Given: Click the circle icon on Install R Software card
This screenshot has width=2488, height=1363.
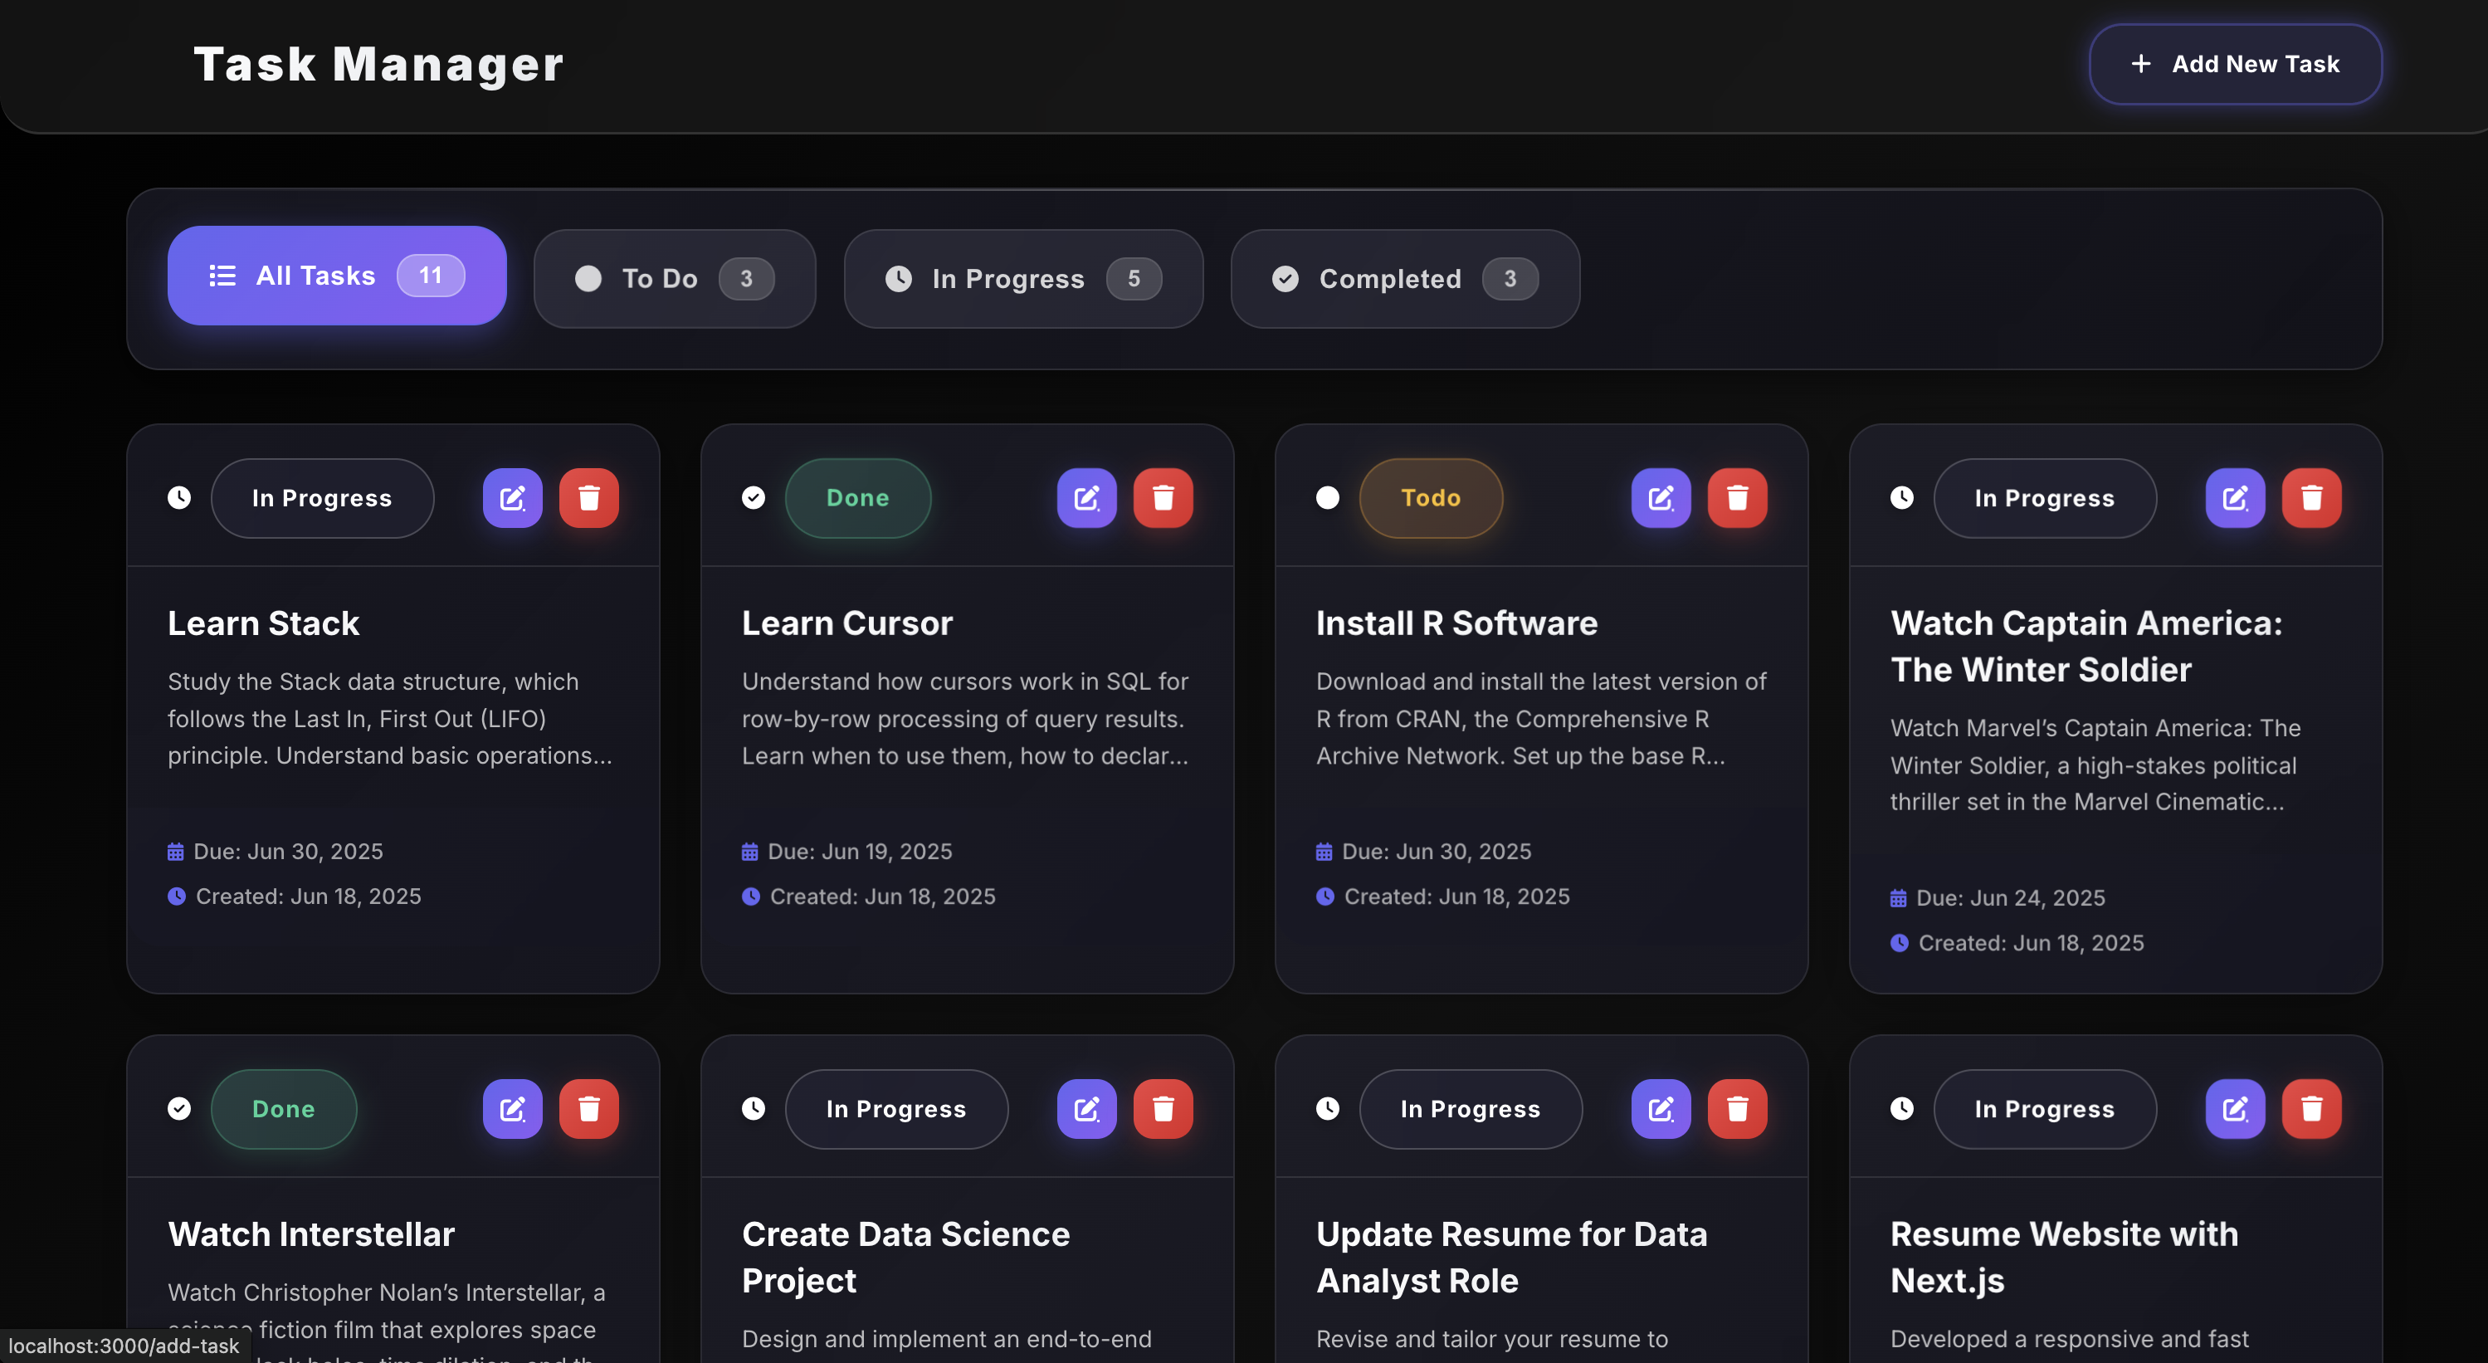Looking at the screenshot, I should point(1328,497).
